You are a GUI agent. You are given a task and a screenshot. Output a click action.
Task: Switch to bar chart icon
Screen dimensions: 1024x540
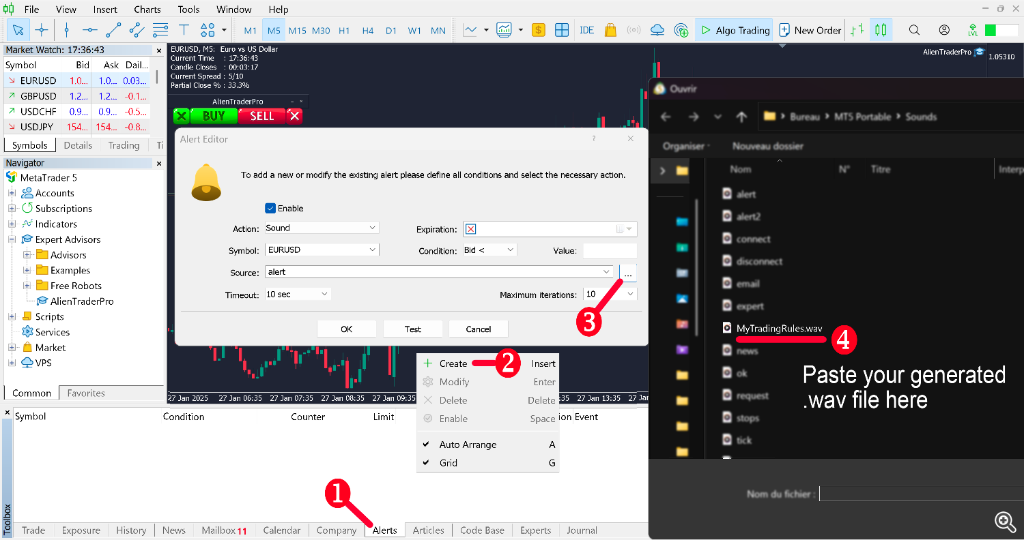click(x=858, y=30)
